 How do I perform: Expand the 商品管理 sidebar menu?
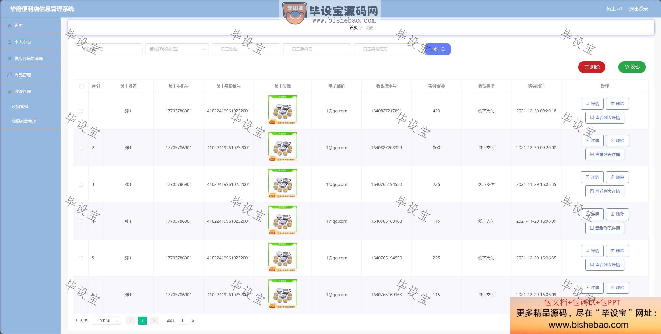tap(30, 75)
